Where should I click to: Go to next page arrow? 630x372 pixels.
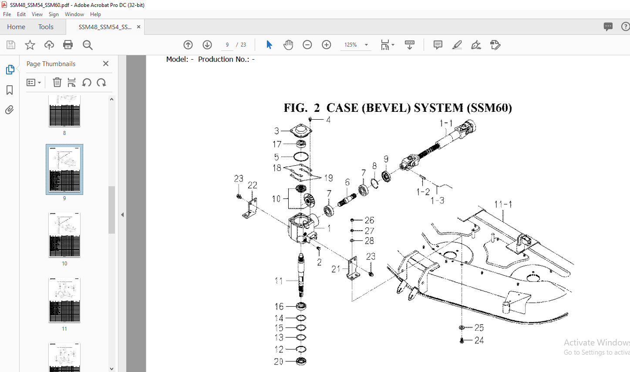click(207, 45)
